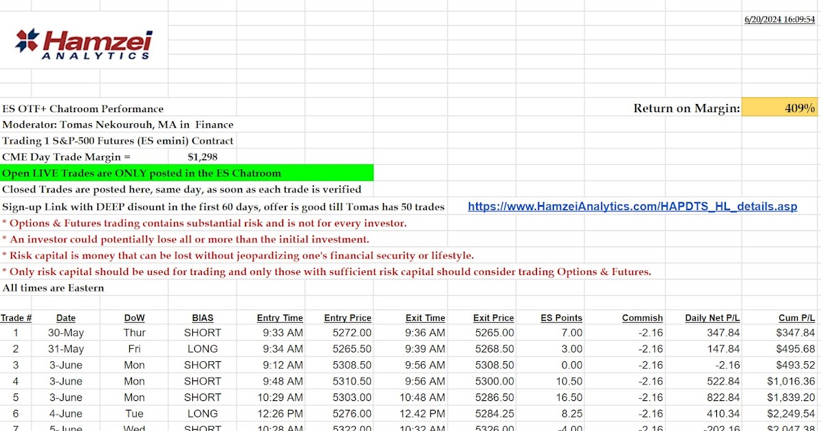Click the 'Date' column header
Viewport: 821px width, 431px height.
66,318
